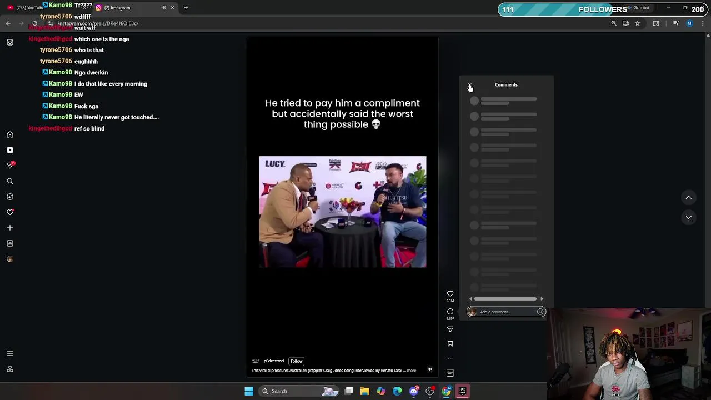Screen dimensions: 711x400
Task: Click the Gemini button in Chrome
Action: point(638,8)
